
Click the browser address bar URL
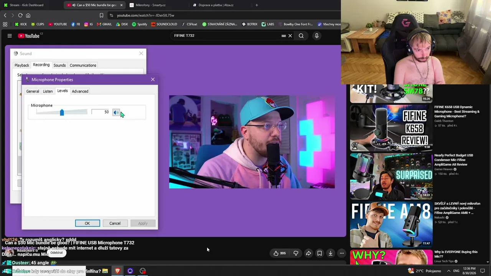click(x=145, y=15)
